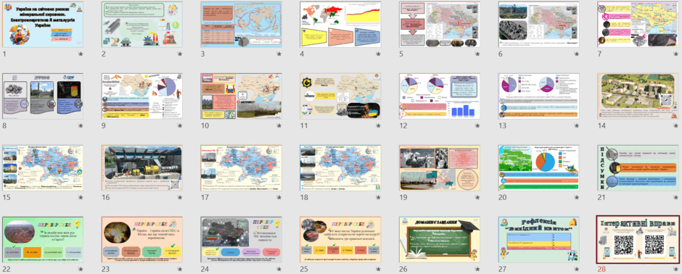Click the star icon under slide 25

point(378,270)
